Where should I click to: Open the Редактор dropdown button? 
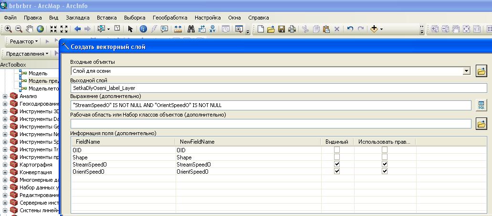23,41
